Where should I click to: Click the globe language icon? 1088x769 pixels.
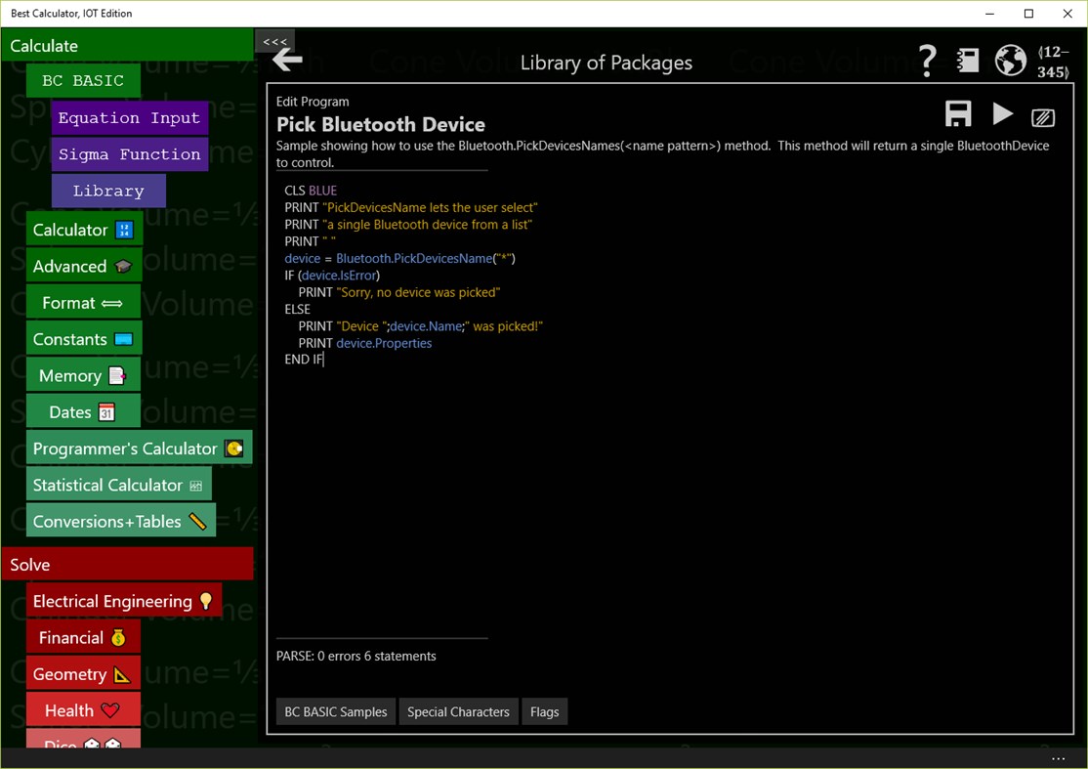coord(1010,61)
